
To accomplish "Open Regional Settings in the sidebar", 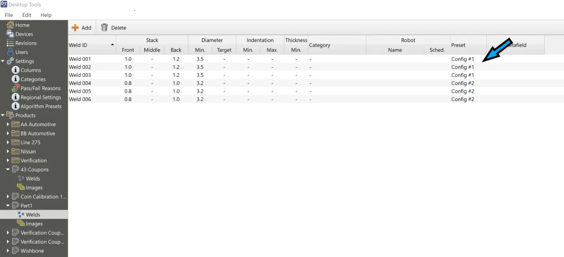I will coord(41,97).
